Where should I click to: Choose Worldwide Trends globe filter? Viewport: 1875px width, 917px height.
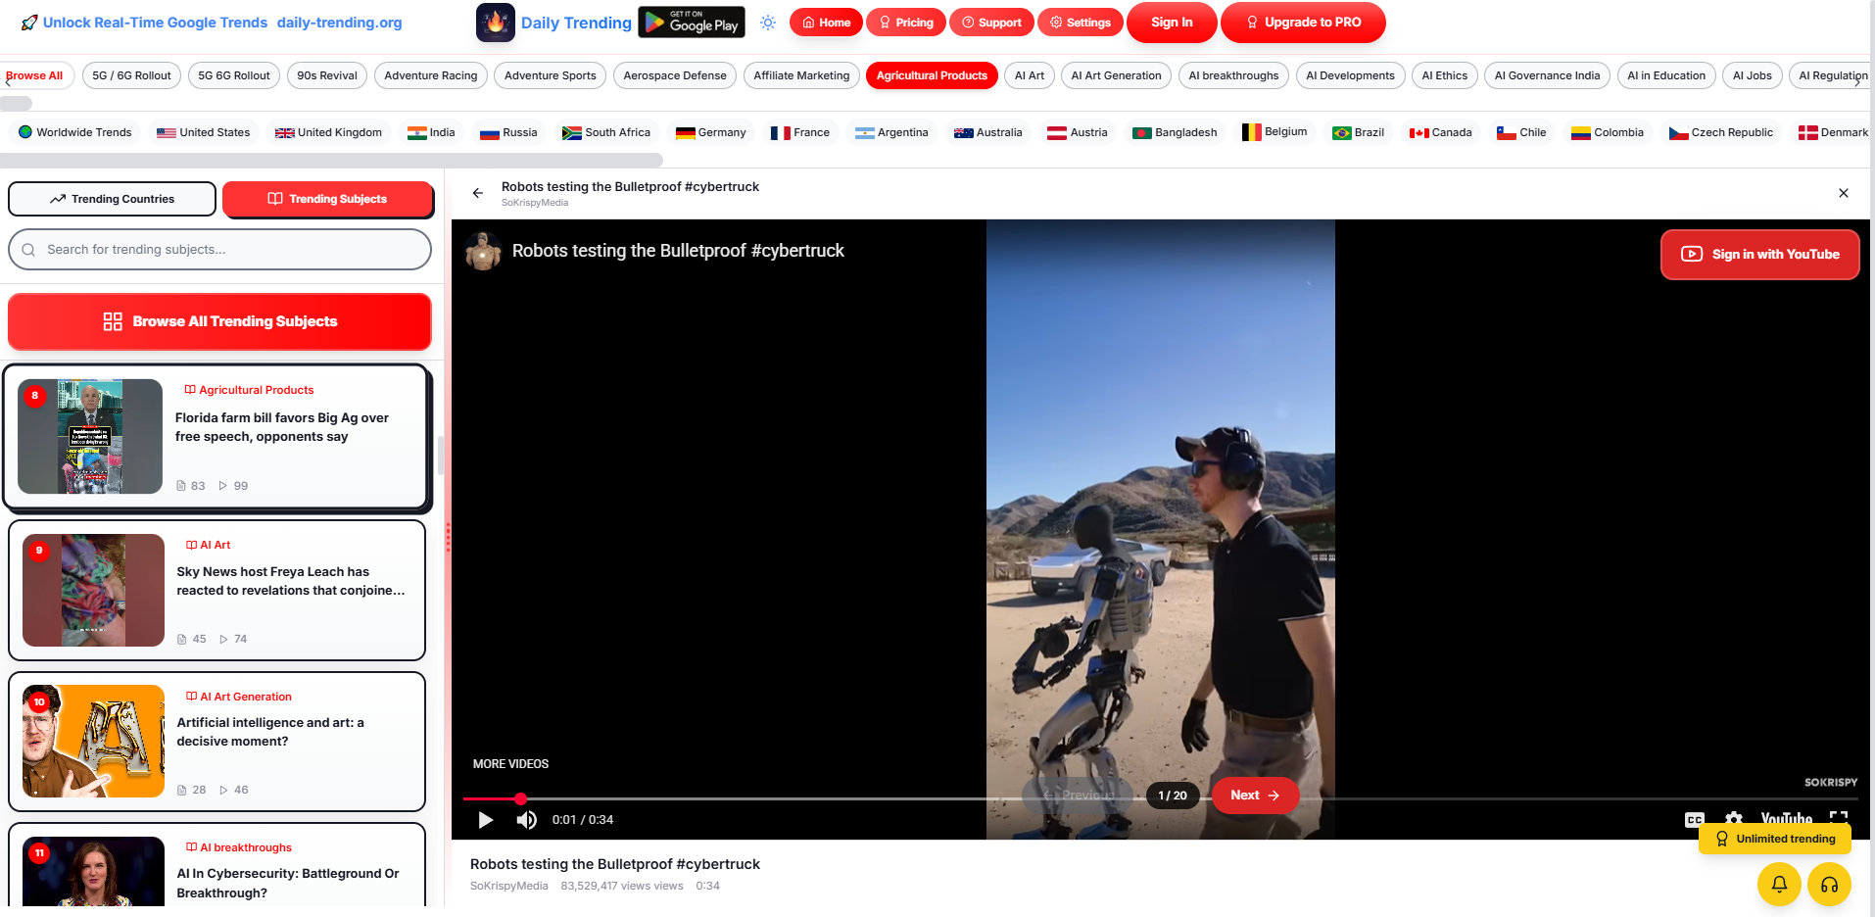click(75, 132)
